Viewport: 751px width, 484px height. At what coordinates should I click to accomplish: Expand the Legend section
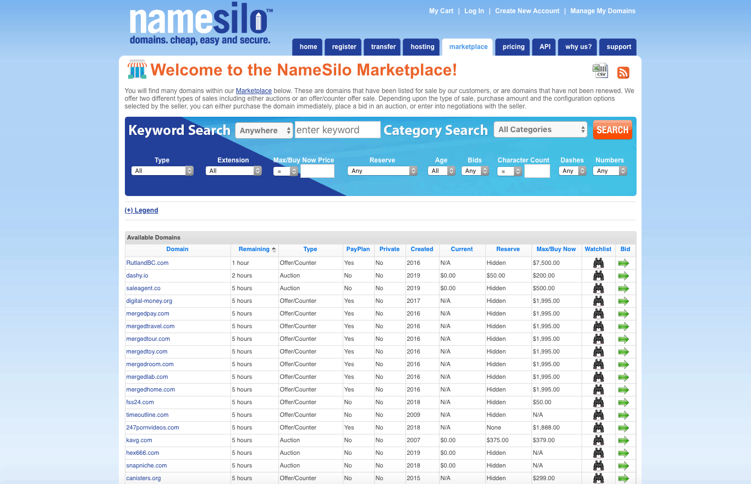pyautogui.click(x=141, y=210)
